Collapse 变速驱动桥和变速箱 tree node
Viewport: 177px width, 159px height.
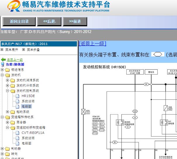(7, 127)
